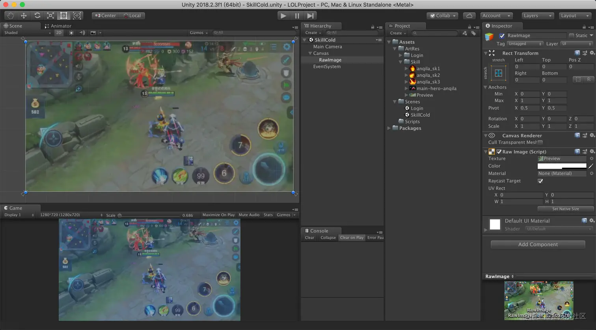Open the Layer UI dropdown
This screenshot has width=596, height=330.
pos(577,44)
